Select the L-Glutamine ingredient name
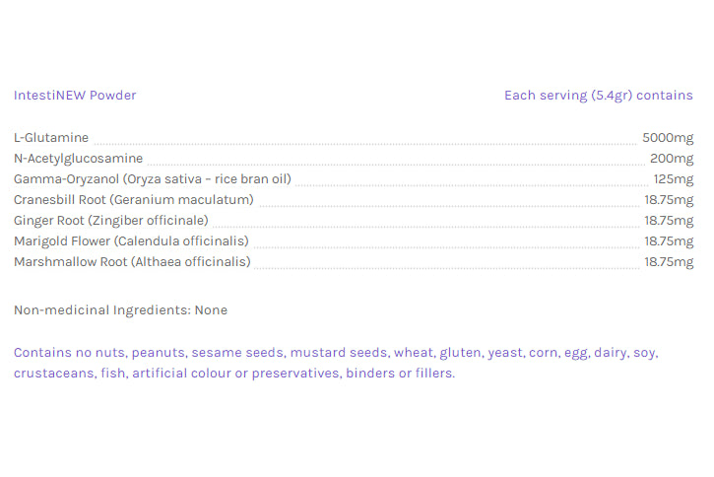 51,138
